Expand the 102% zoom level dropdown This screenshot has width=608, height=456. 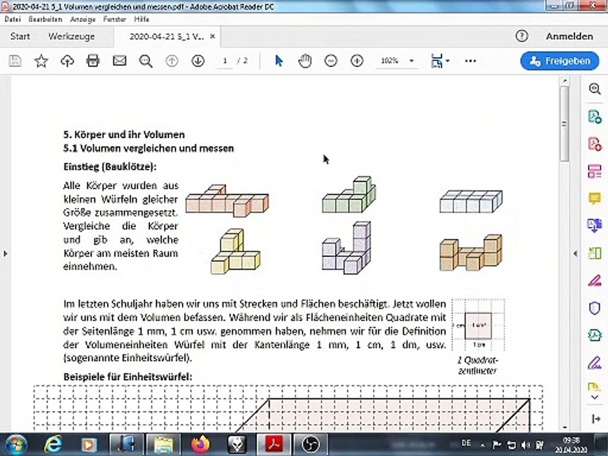(x=412, y=61)
